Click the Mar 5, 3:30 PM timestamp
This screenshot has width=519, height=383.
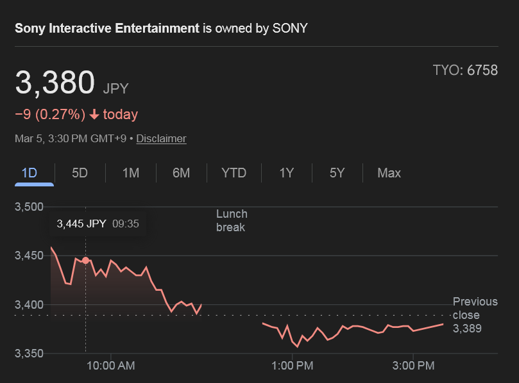coord(71,138)
